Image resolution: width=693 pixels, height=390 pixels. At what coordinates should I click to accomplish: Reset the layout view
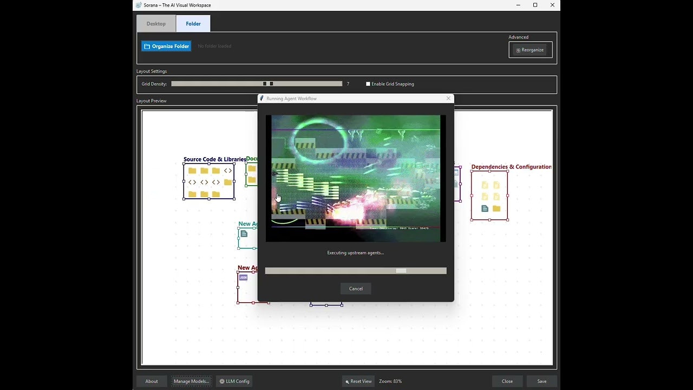pyautogui.click(x=358, y=381)
